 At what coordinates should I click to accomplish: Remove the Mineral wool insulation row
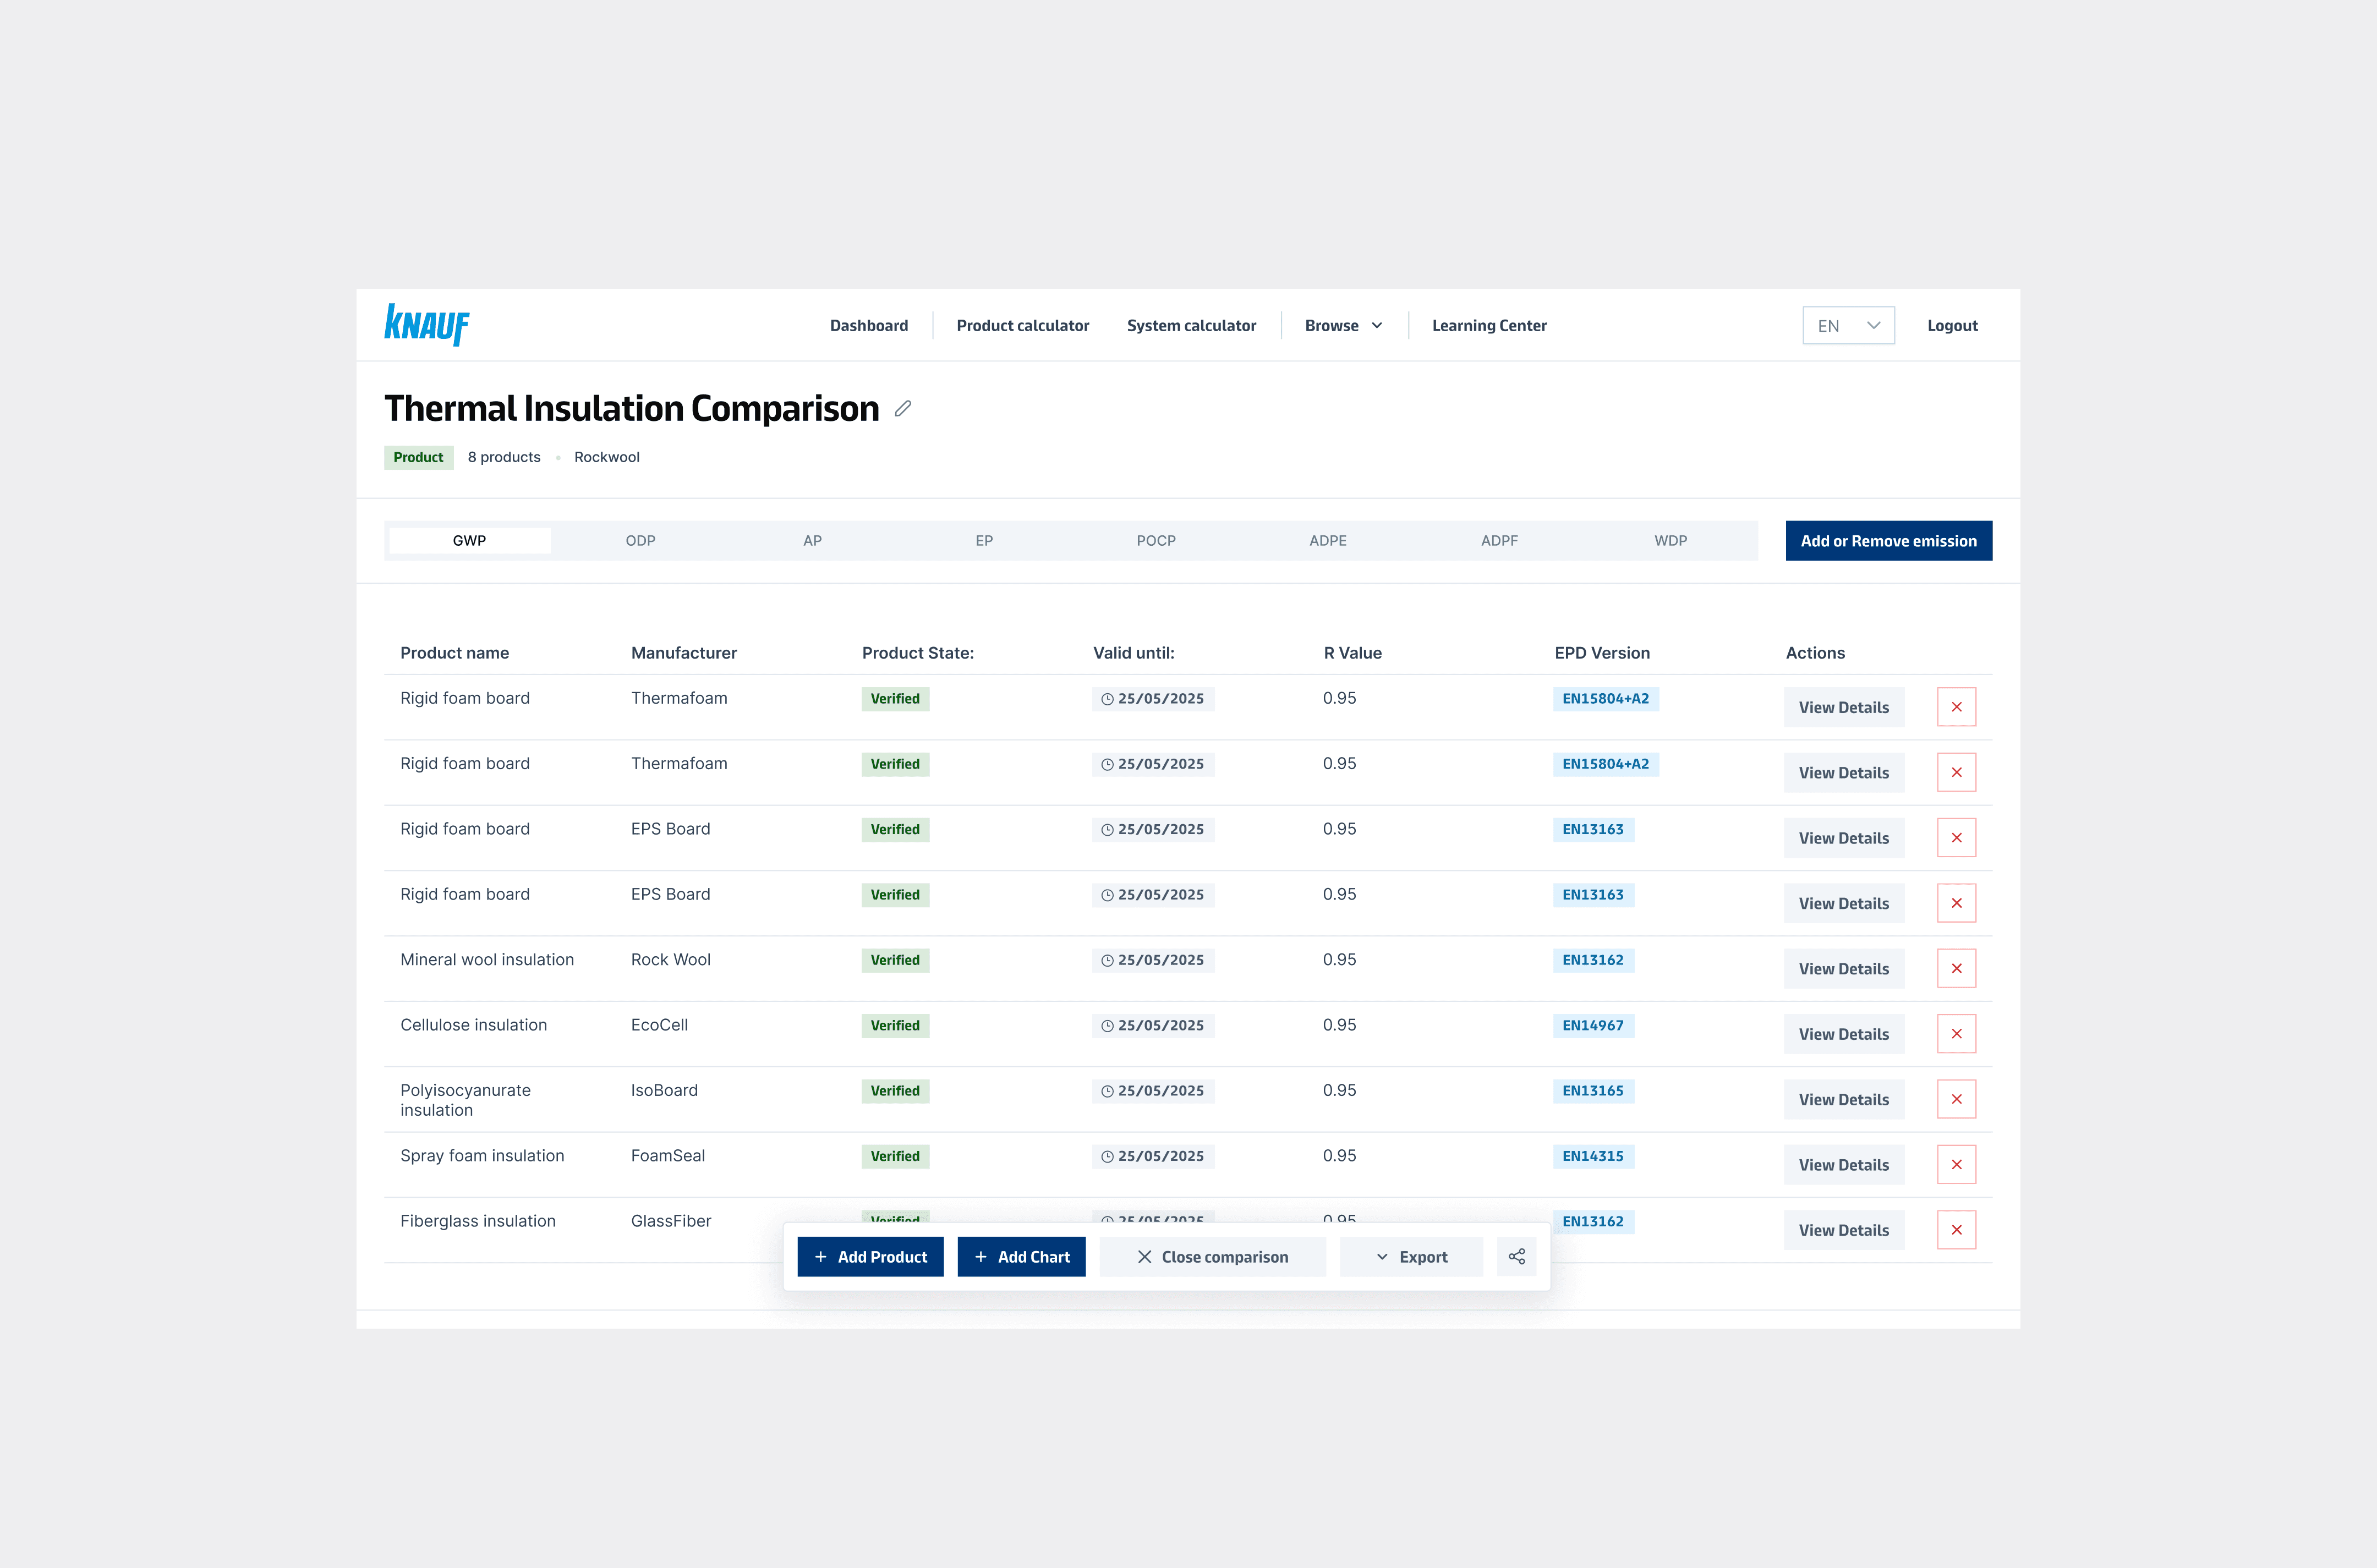click(x=1955, y=968)
